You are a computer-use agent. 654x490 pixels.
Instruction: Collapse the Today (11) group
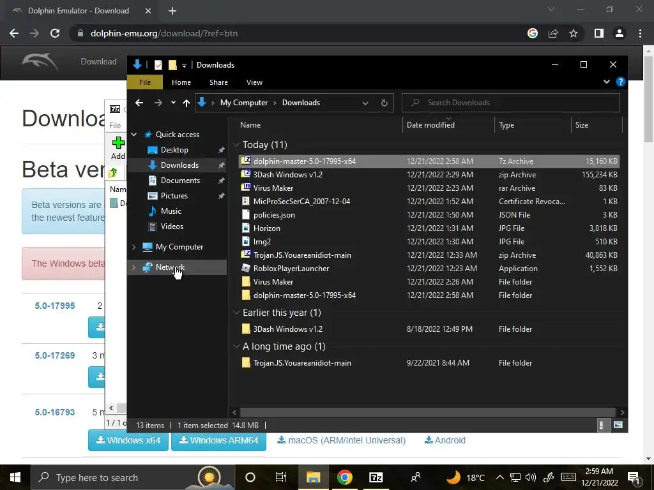tap(236, 145)
